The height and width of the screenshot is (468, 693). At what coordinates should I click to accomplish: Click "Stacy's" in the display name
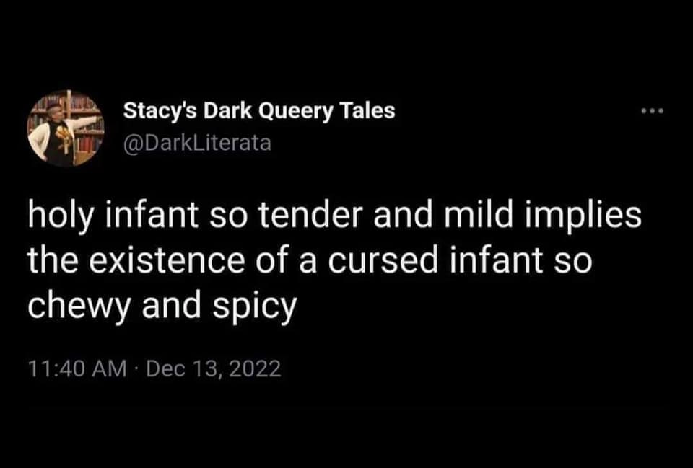(159, 111)
